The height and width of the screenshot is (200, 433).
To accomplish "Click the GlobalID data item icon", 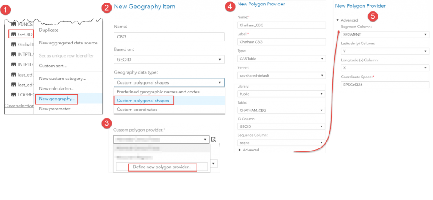I will coord(13,44).
